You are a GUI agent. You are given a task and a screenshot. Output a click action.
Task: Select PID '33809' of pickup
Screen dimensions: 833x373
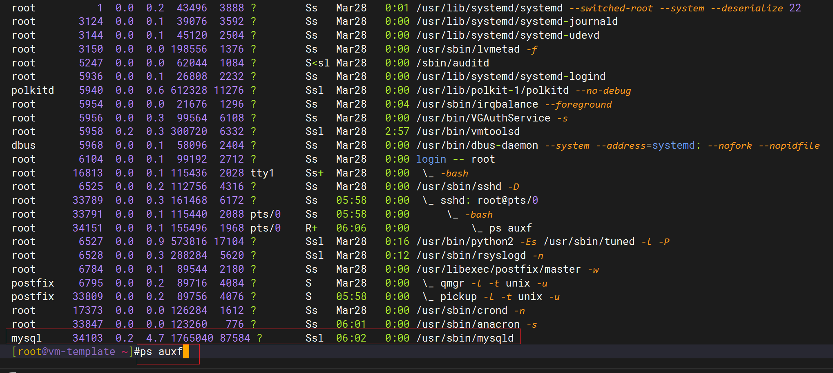(88, 296)
